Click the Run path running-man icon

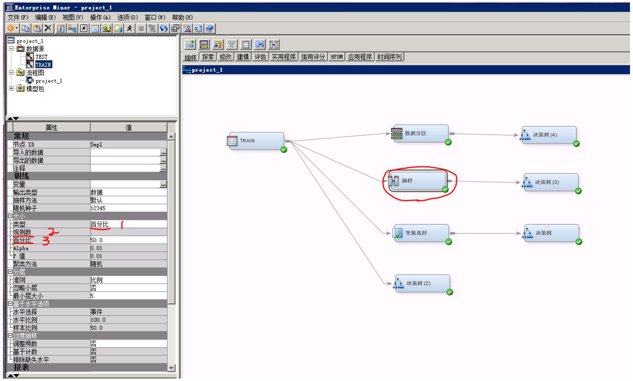click(x=130, y=28)
